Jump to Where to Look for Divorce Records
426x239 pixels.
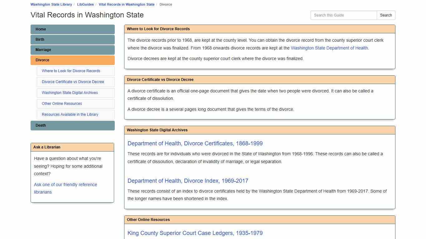pos(71,71)
